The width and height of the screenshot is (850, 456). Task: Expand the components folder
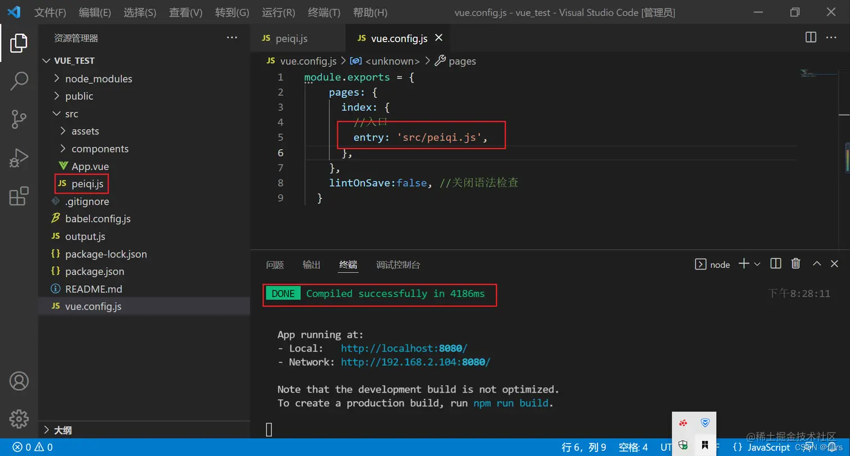(x=93, y=149)
